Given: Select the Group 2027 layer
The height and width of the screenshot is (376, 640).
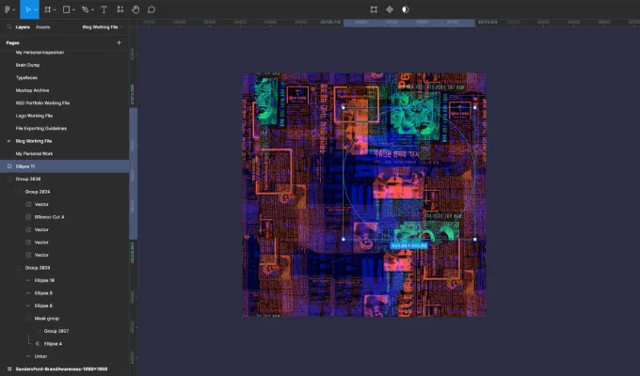Looking at the screenshot, I should [x=56, y=331].
